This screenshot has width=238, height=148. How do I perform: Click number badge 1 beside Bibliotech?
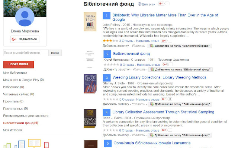[107, 16]
